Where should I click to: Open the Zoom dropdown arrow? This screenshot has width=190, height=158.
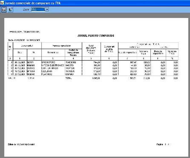coord(47,9)
